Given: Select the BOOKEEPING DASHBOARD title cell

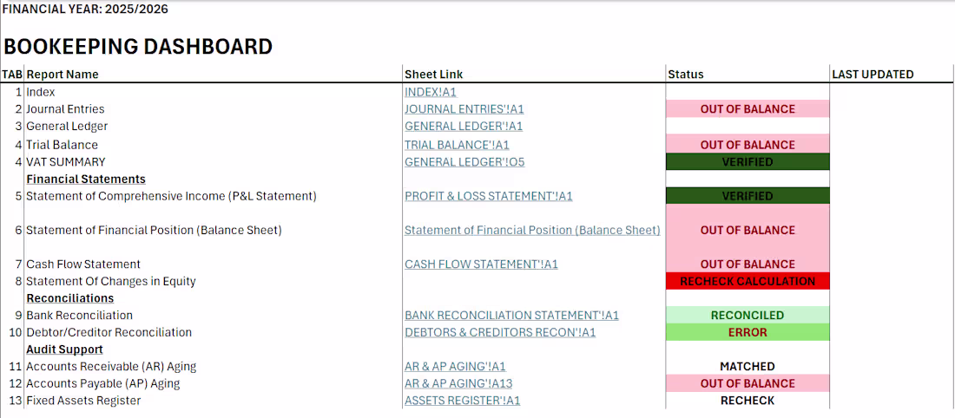Looking at the screenshot, I should tap(139, 47).
